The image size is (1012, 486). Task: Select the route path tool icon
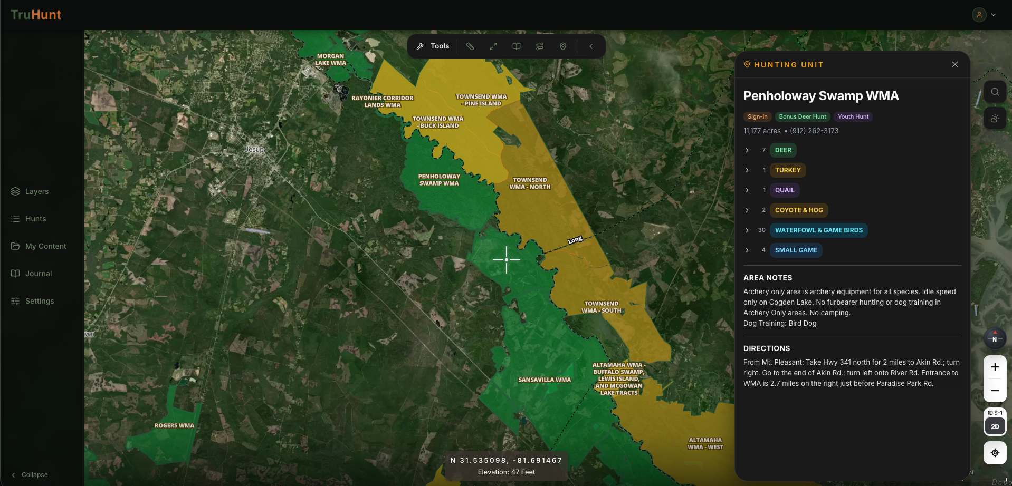(540, 46)
